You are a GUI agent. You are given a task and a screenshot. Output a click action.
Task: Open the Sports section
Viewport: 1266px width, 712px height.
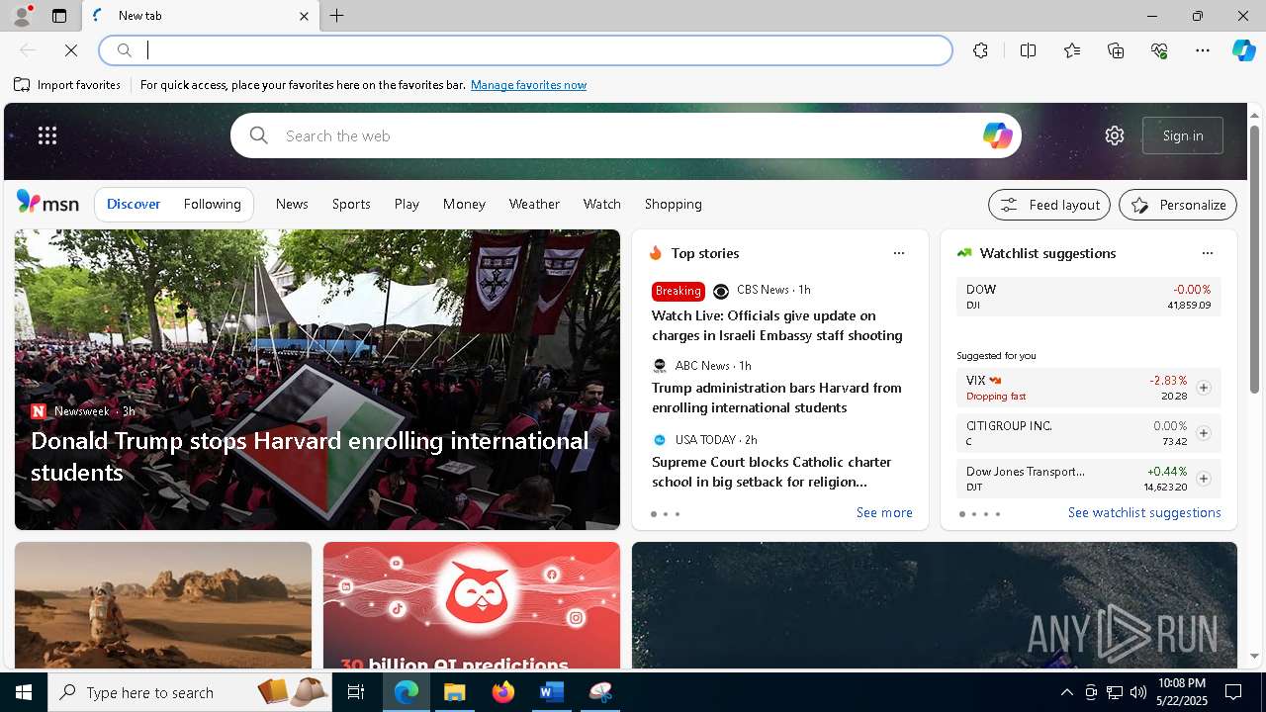coord(351,204)
